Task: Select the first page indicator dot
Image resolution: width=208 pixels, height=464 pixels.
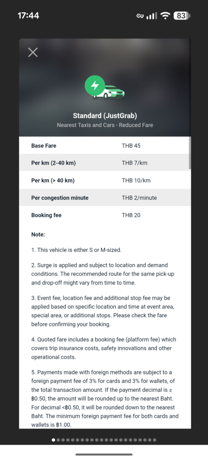Action: [x=53, y=440]
